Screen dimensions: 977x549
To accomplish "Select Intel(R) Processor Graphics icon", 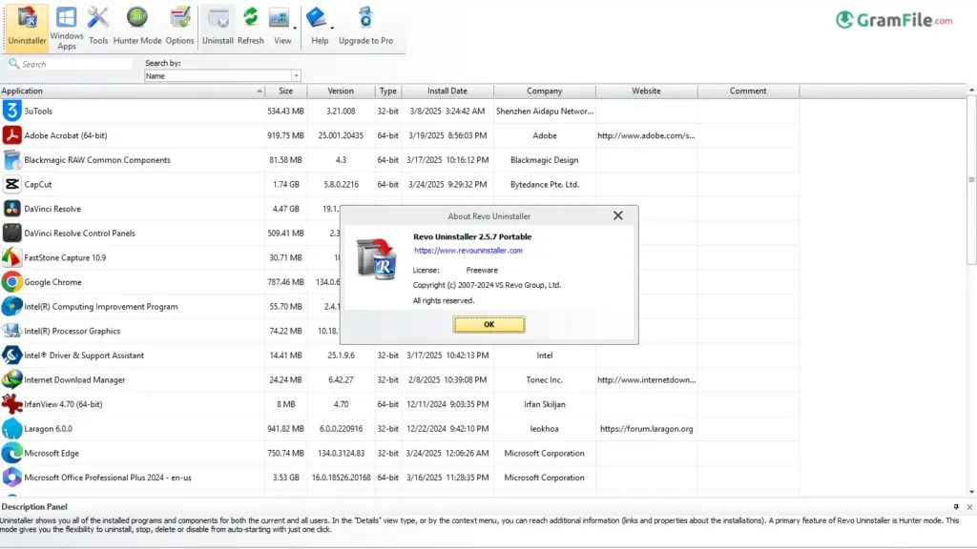I will (11, 331).
